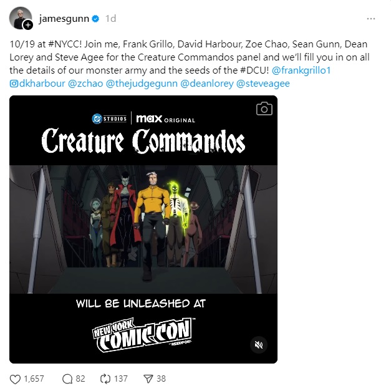Click the 1d timestamp

(x=110, y=19)
